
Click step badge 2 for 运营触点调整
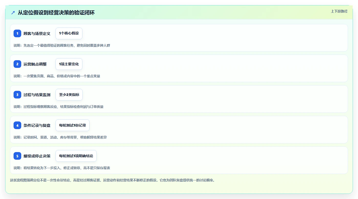[x=17, y=64]
